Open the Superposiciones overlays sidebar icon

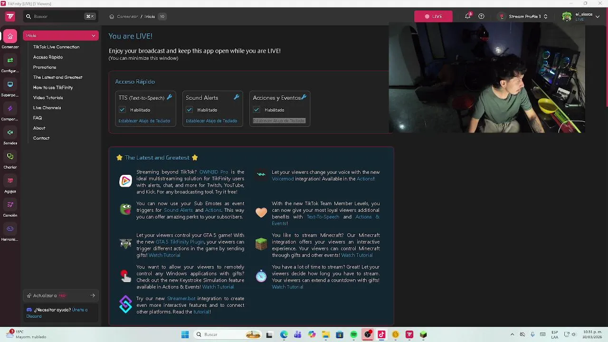tap(10, 85)
